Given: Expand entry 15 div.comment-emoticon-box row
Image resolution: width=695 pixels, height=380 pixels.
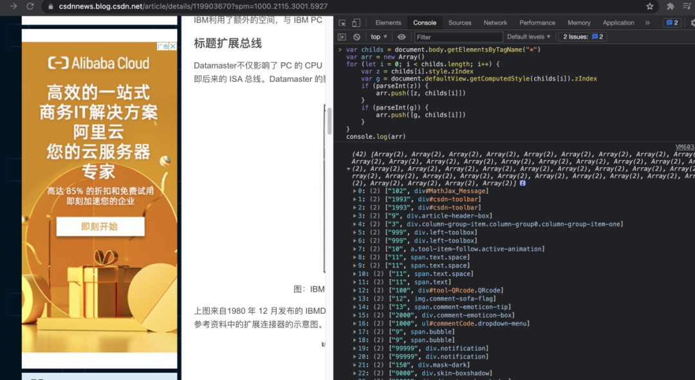Looking at the screenshot, I should click(x=355, y=315).
